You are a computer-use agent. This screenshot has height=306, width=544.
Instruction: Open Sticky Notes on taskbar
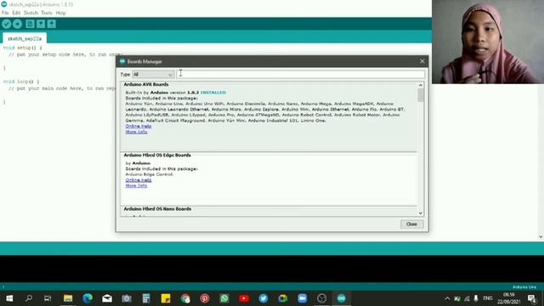point(166,298)
